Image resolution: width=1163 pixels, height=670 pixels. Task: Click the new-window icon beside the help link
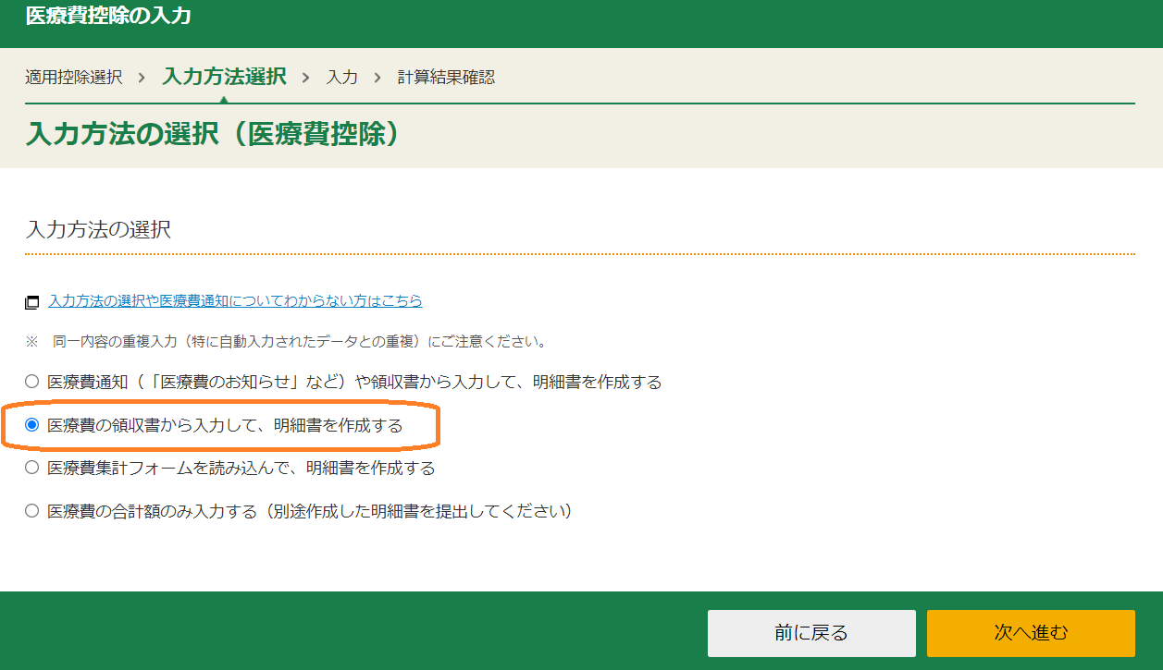[32, 302]
